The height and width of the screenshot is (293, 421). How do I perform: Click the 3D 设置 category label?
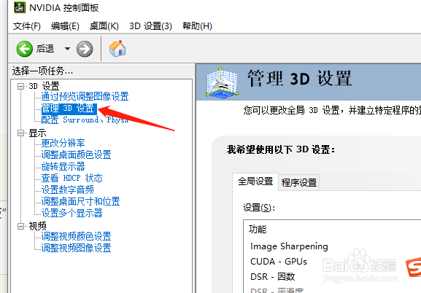click(44, 87)
